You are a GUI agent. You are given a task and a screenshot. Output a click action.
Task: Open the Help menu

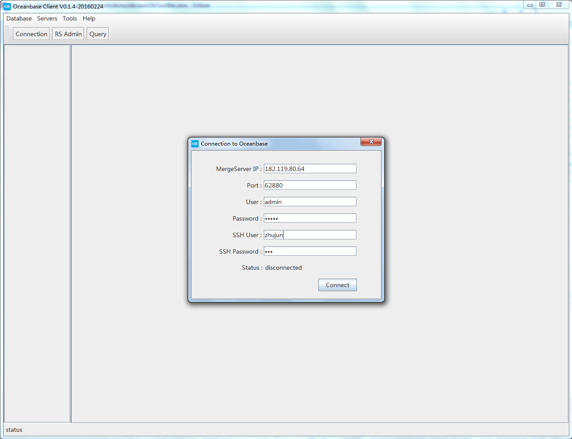[89, 18]
